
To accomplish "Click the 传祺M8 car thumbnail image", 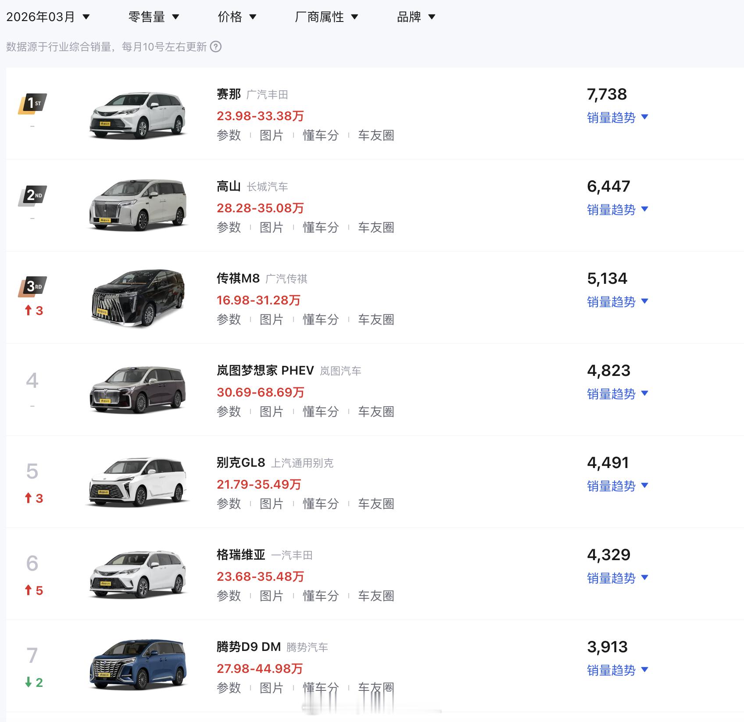I will tap(138, 298).
